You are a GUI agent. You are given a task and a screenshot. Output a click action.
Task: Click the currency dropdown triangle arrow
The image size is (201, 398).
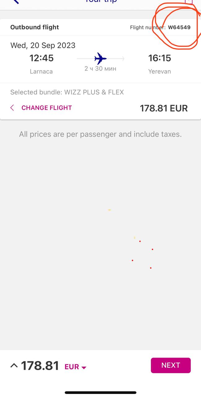coord(84,368)
